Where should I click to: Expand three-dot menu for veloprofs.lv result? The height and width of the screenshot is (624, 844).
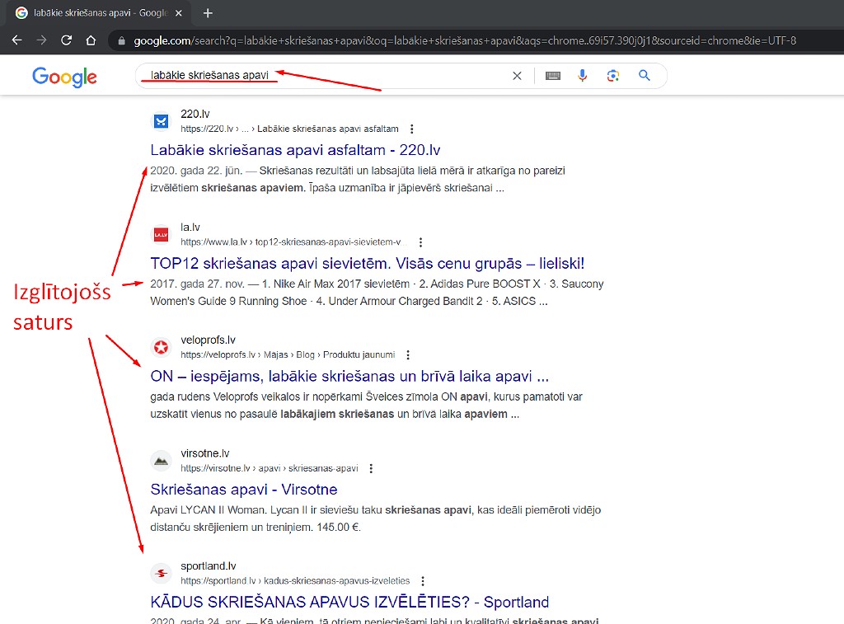point(408,355)
